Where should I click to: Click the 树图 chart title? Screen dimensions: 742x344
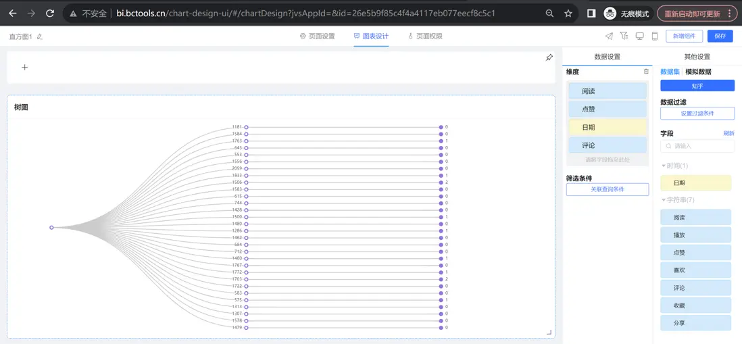[x=22, y=107]
